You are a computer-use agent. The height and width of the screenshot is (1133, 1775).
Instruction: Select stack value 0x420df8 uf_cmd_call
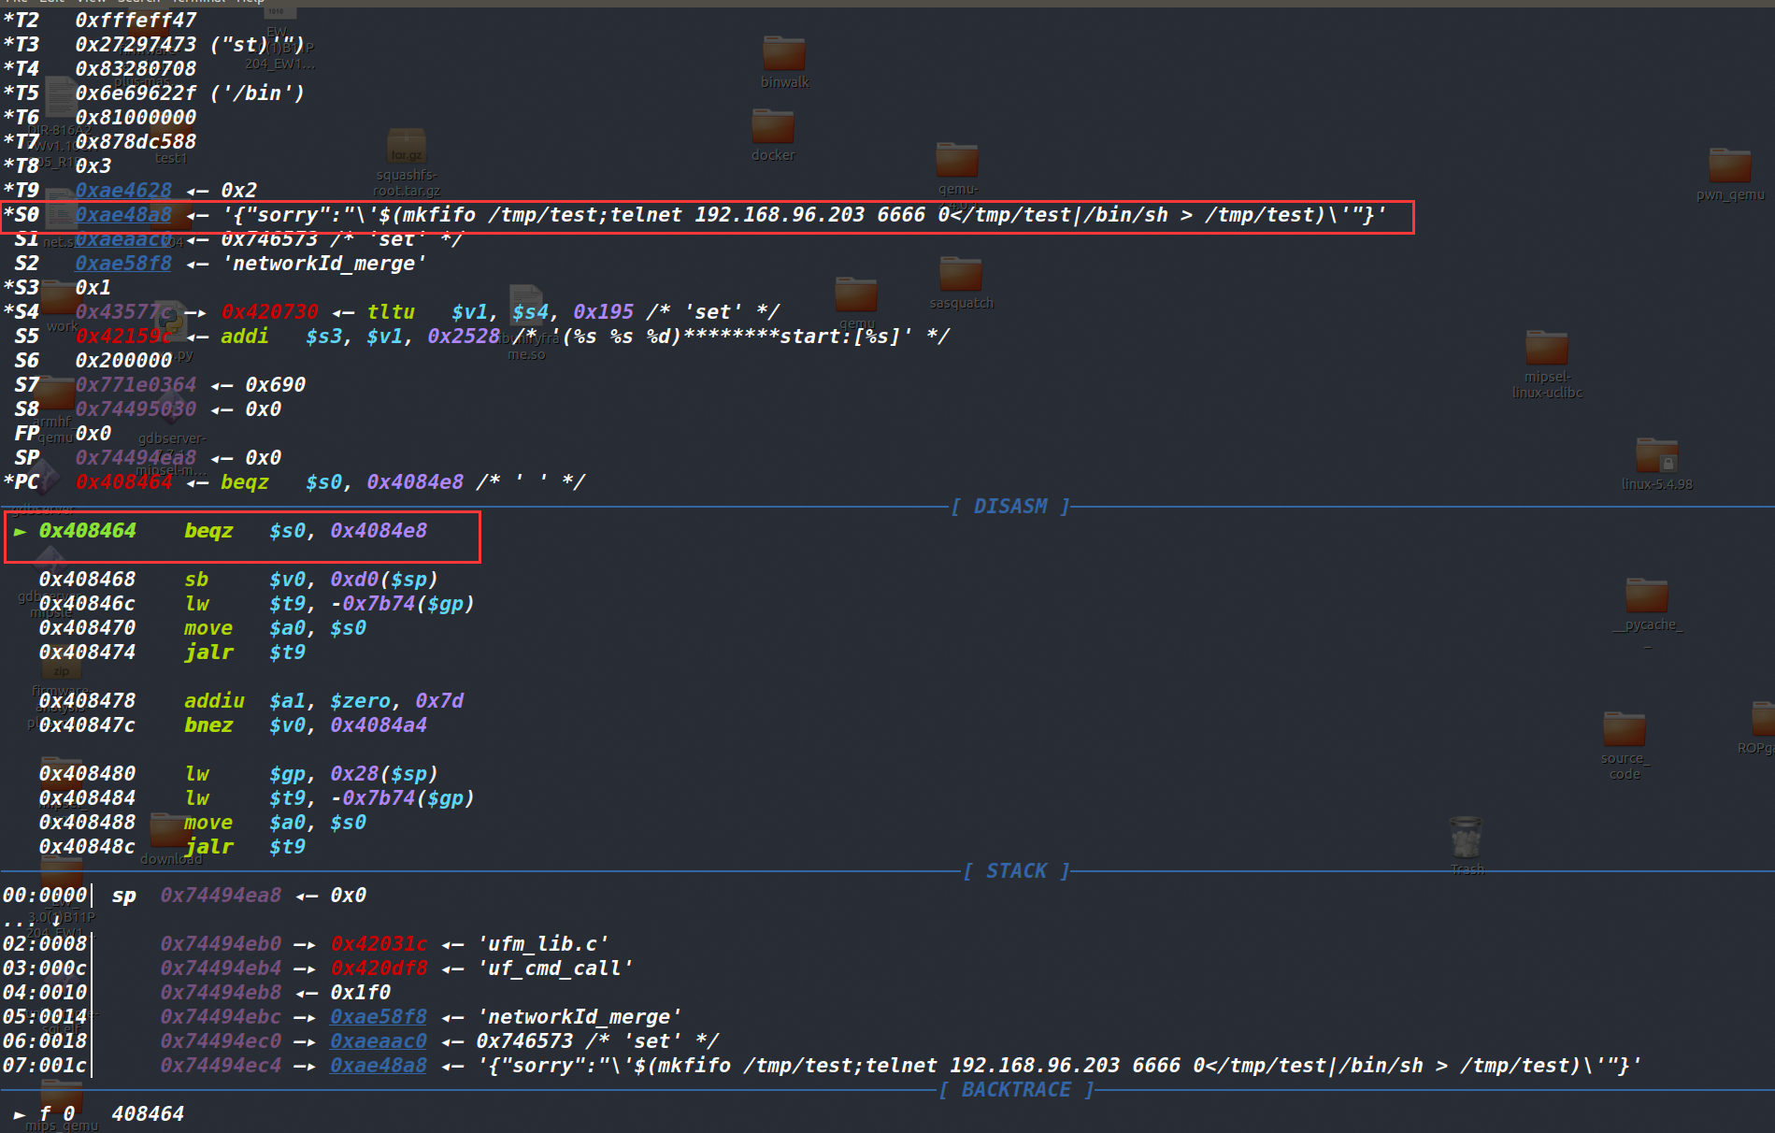[379, 968]
